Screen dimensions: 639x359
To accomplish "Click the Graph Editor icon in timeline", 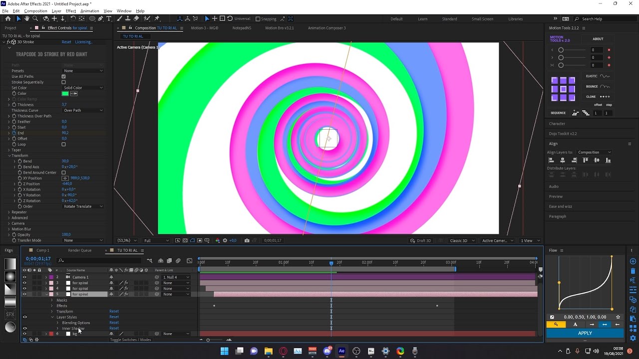I will (x=189, y=260).
